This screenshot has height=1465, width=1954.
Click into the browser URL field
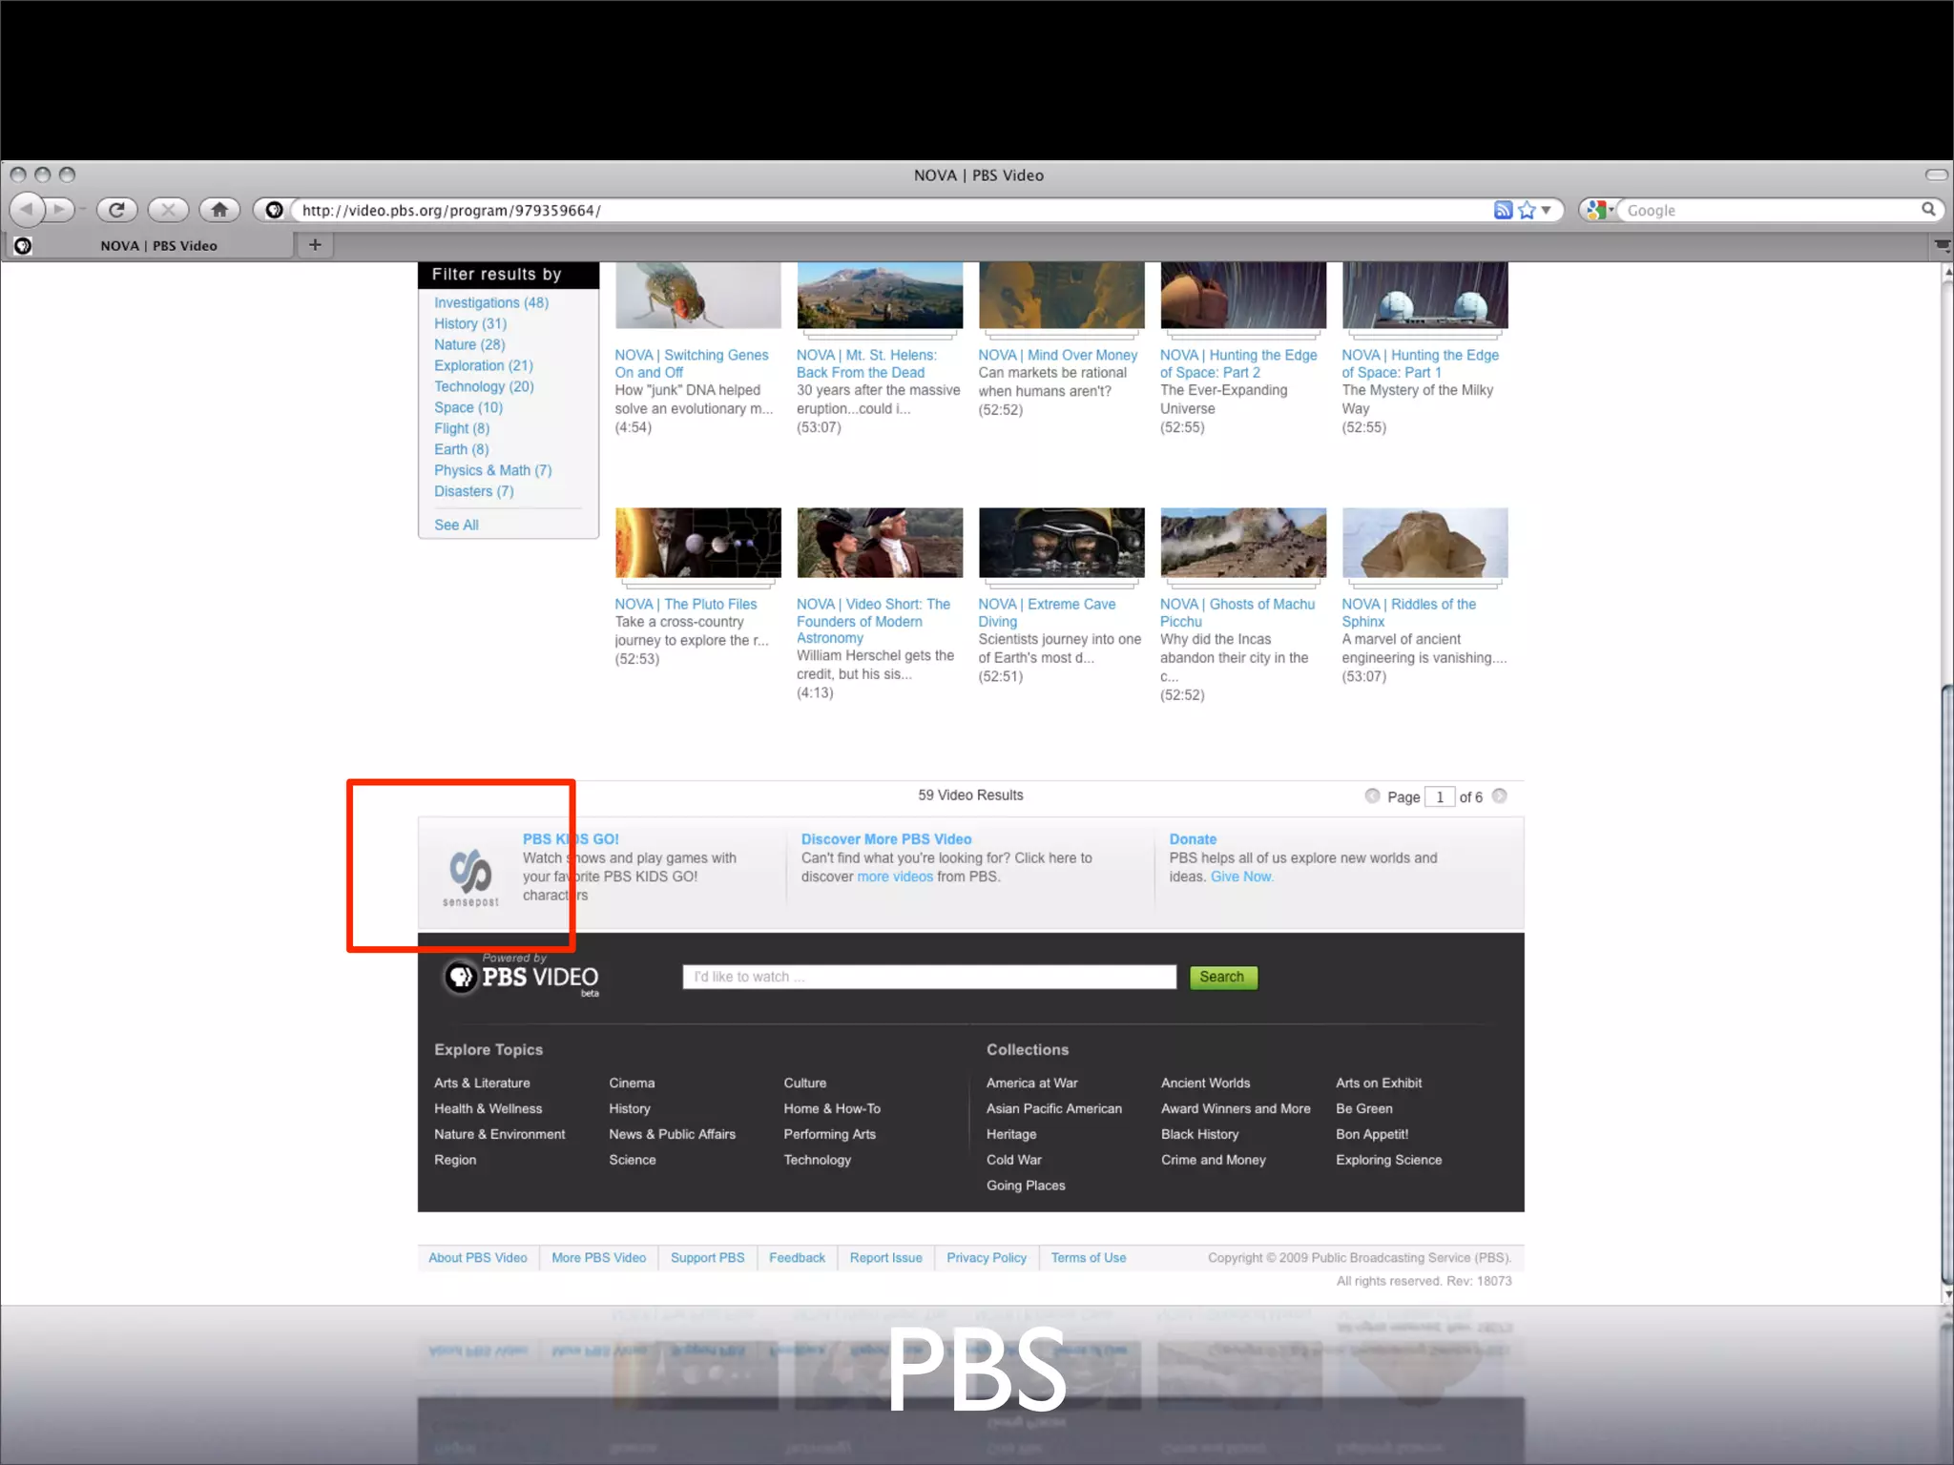click(x=892, y=210)
